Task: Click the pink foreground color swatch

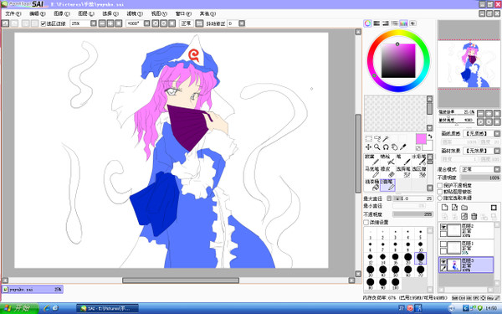Action: tap(421, 139)
